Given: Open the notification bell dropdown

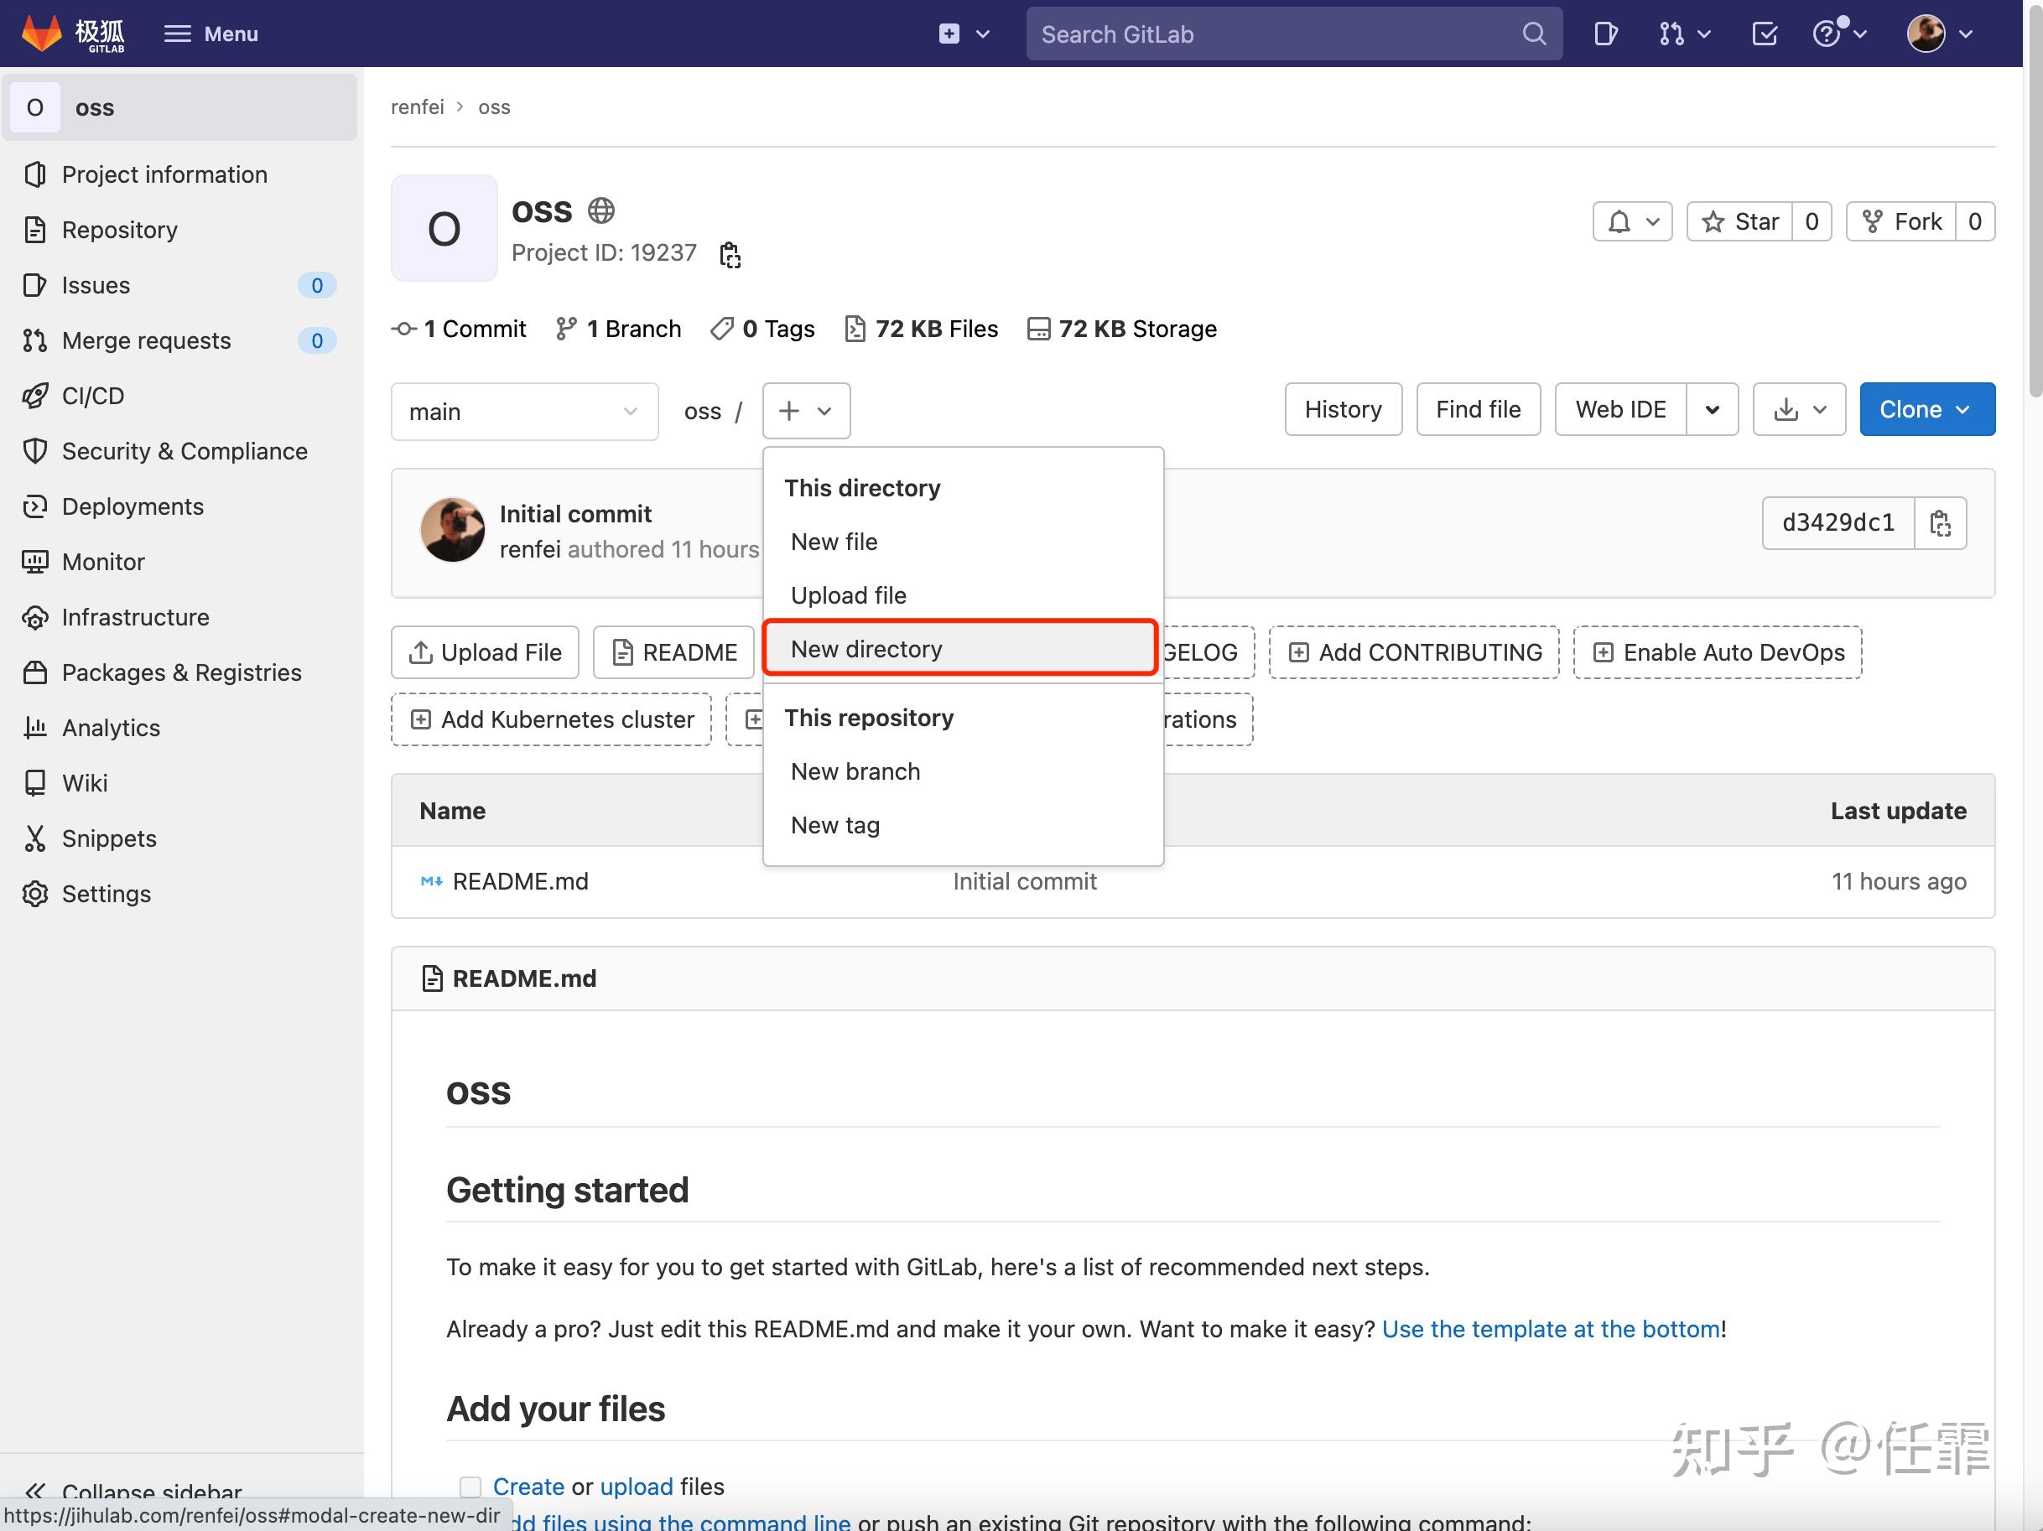Looking at the screenshot, I should [x=1632, y=221].
